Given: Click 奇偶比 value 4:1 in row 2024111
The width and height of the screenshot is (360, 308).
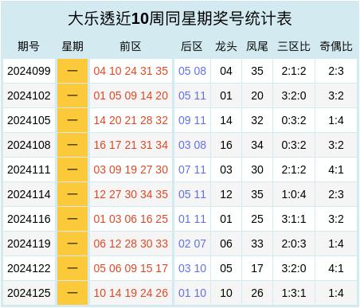Looking at the screenshot, I should coord(336,170).
